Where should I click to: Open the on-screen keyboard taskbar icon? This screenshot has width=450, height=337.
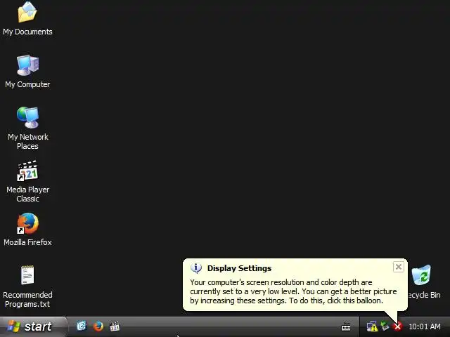coord(346,326)
